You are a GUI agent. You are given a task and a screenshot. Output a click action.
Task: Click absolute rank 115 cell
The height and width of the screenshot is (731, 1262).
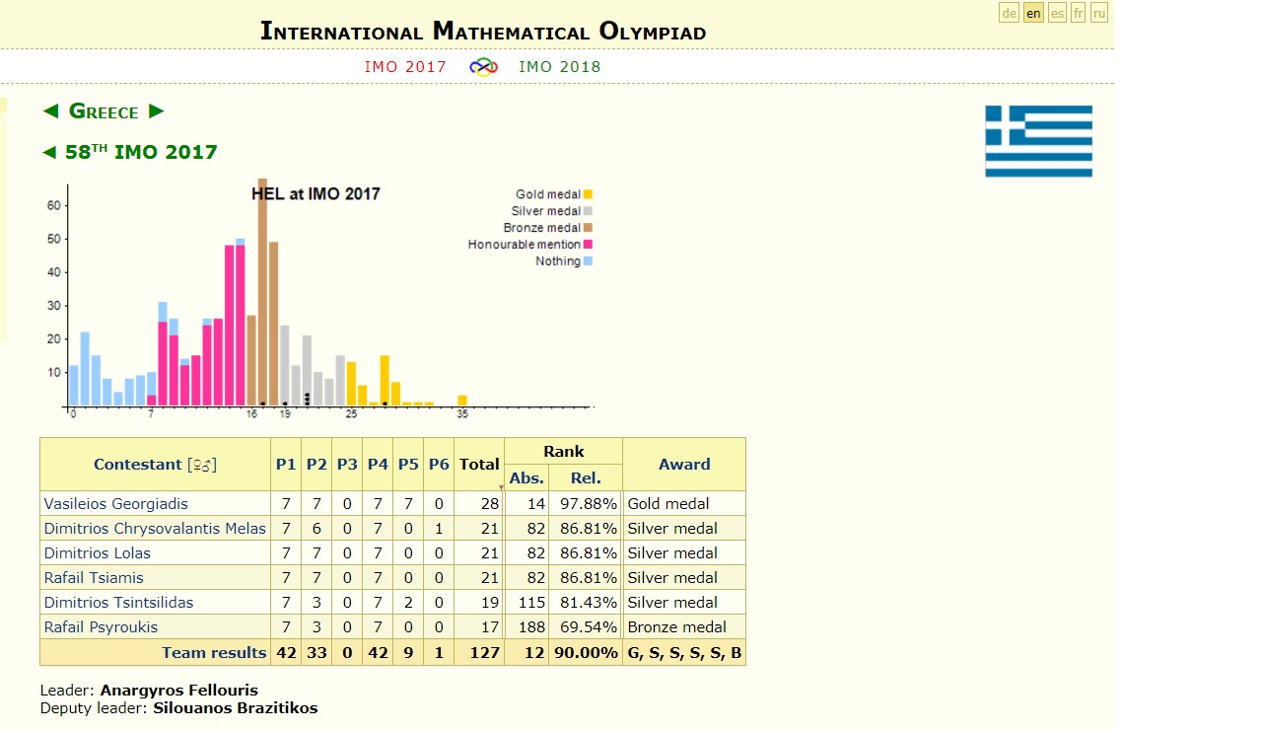[526, 603]
